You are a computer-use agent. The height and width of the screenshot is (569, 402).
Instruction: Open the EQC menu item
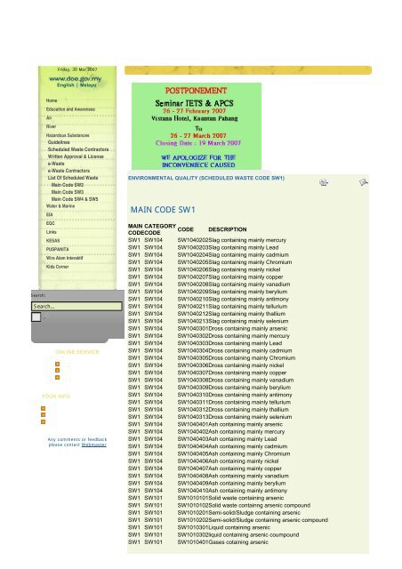[50, 223]
